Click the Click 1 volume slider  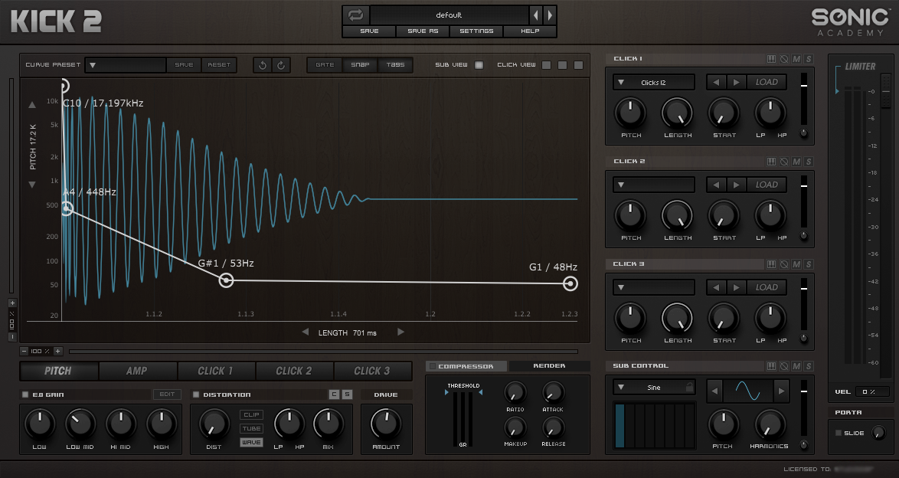pyautogui.click(x=804, y=99)
